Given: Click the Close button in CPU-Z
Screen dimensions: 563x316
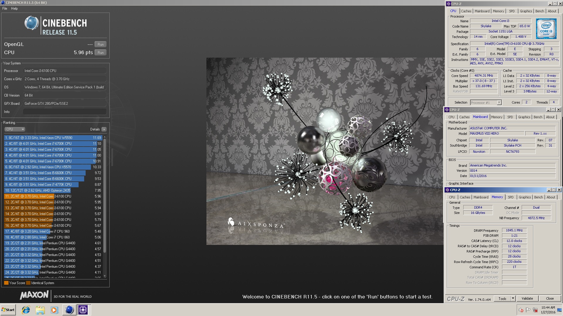Looking at the screenshot, I should point(550,299).
